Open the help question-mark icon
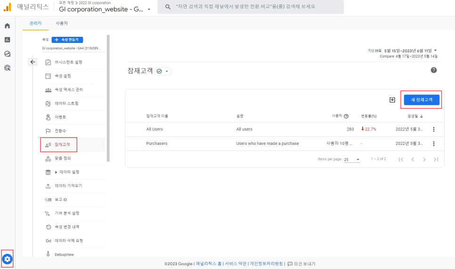455x269 pixels. (433, 70)
